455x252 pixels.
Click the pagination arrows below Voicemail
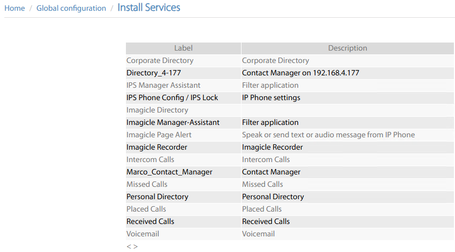pyautogui.click(x=132, y=246)
